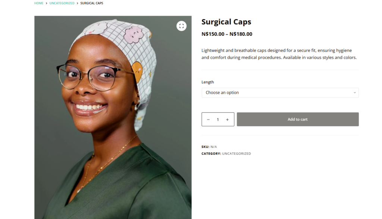The width and height of the screenshot is (382, 219).
Task: Click the Surgical Caps breadcrumb item
Action: pos(92,3)
